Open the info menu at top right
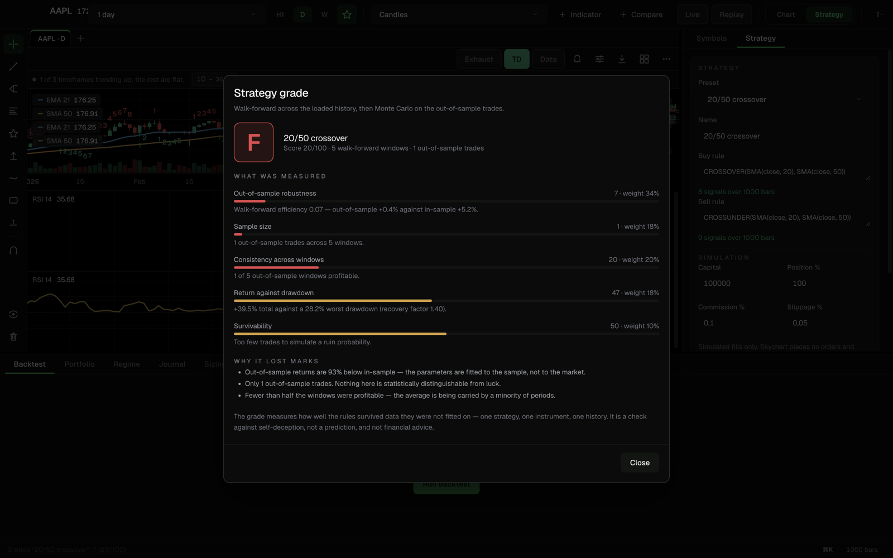Viewport: 893px width, 558px height. point(879,15)
